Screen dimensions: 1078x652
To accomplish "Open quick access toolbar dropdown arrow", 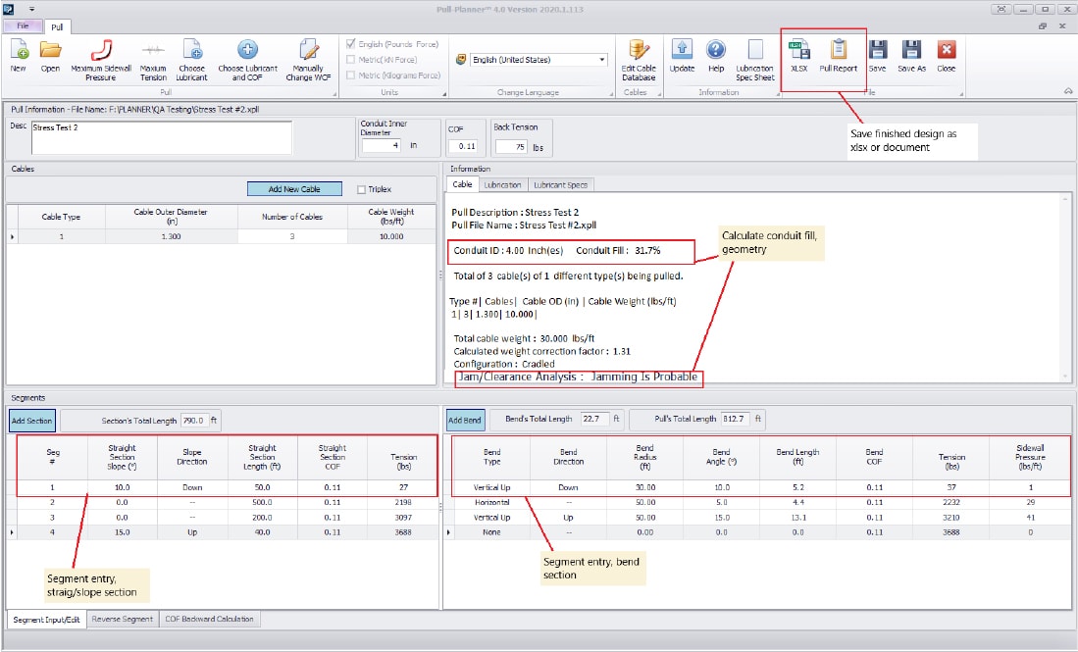I will pos(31,10).
